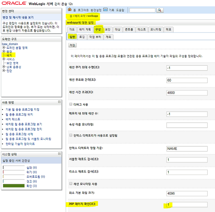
Task: Open the 메모 tab
Action: pyautogui.click(x=168, y=30)
